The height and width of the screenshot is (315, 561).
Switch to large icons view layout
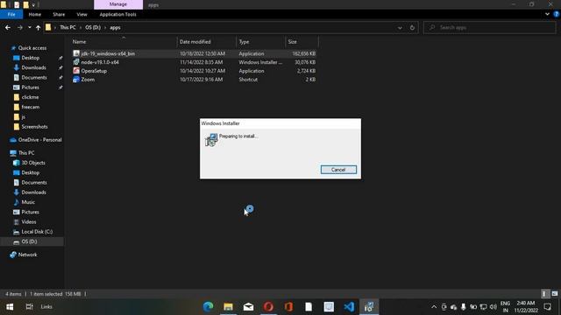coord(555,294)
